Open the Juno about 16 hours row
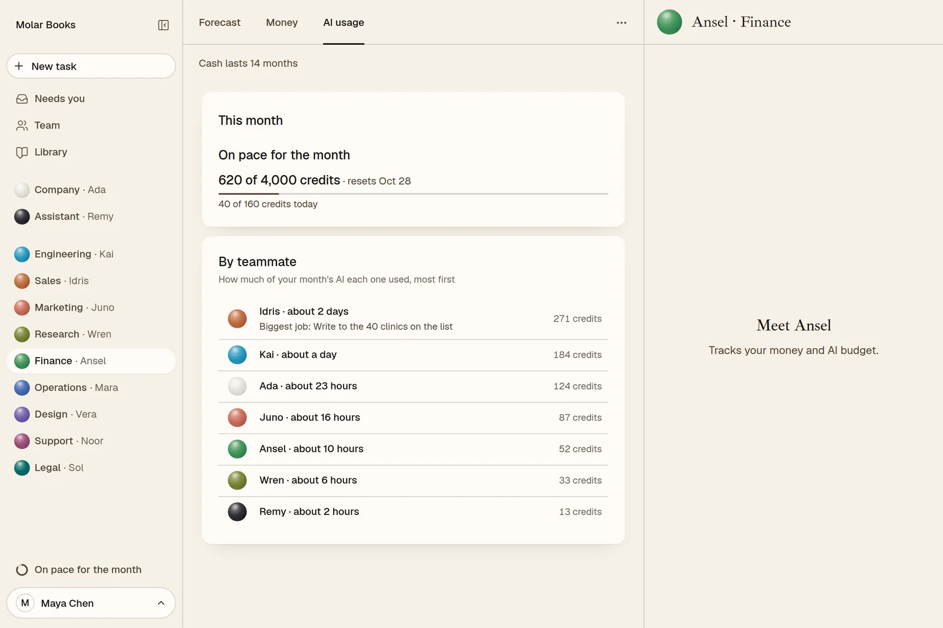943x628 pixels. coord(413,418)
